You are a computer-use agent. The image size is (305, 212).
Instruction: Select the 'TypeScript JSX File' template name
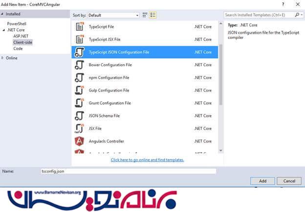pos(105,39)
